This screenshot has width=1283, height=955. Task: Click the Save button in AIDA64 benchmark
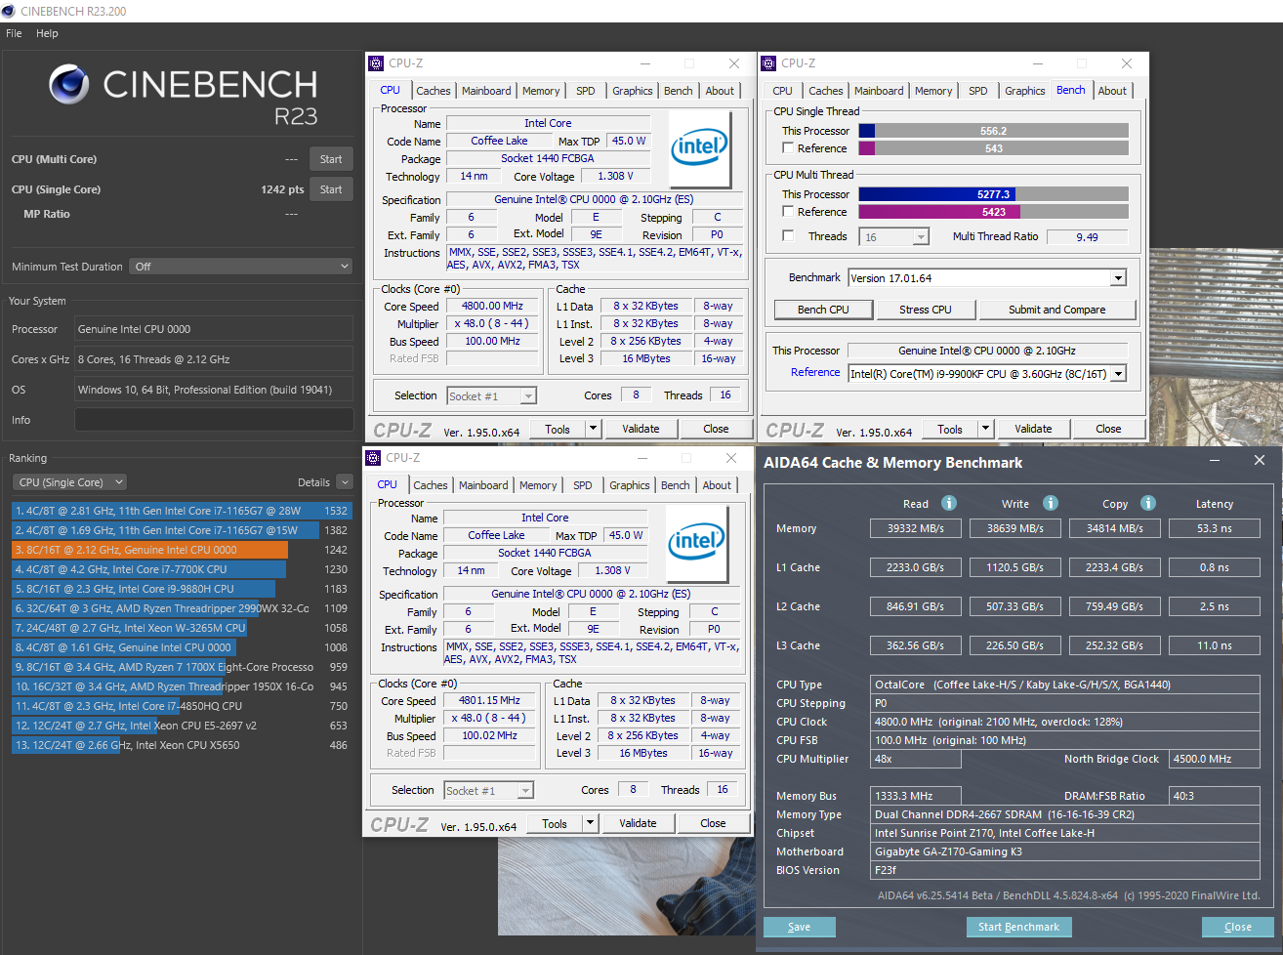point(799,927)
